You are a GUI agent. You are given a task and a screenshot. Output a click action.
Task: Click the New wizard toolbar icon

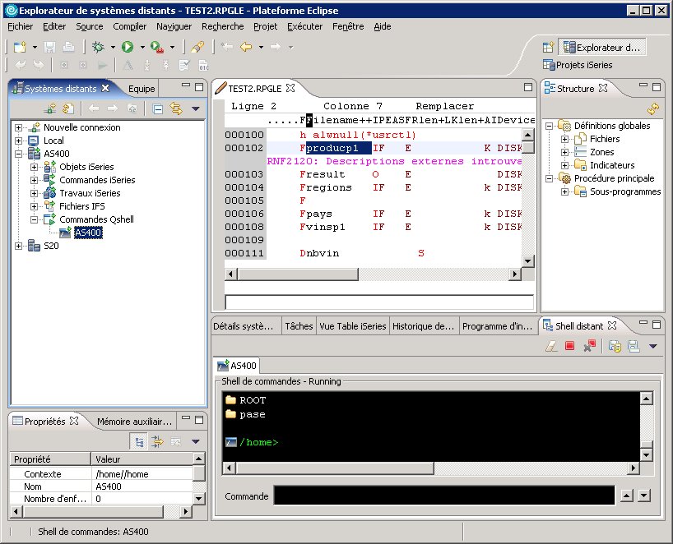coord(20,47)
